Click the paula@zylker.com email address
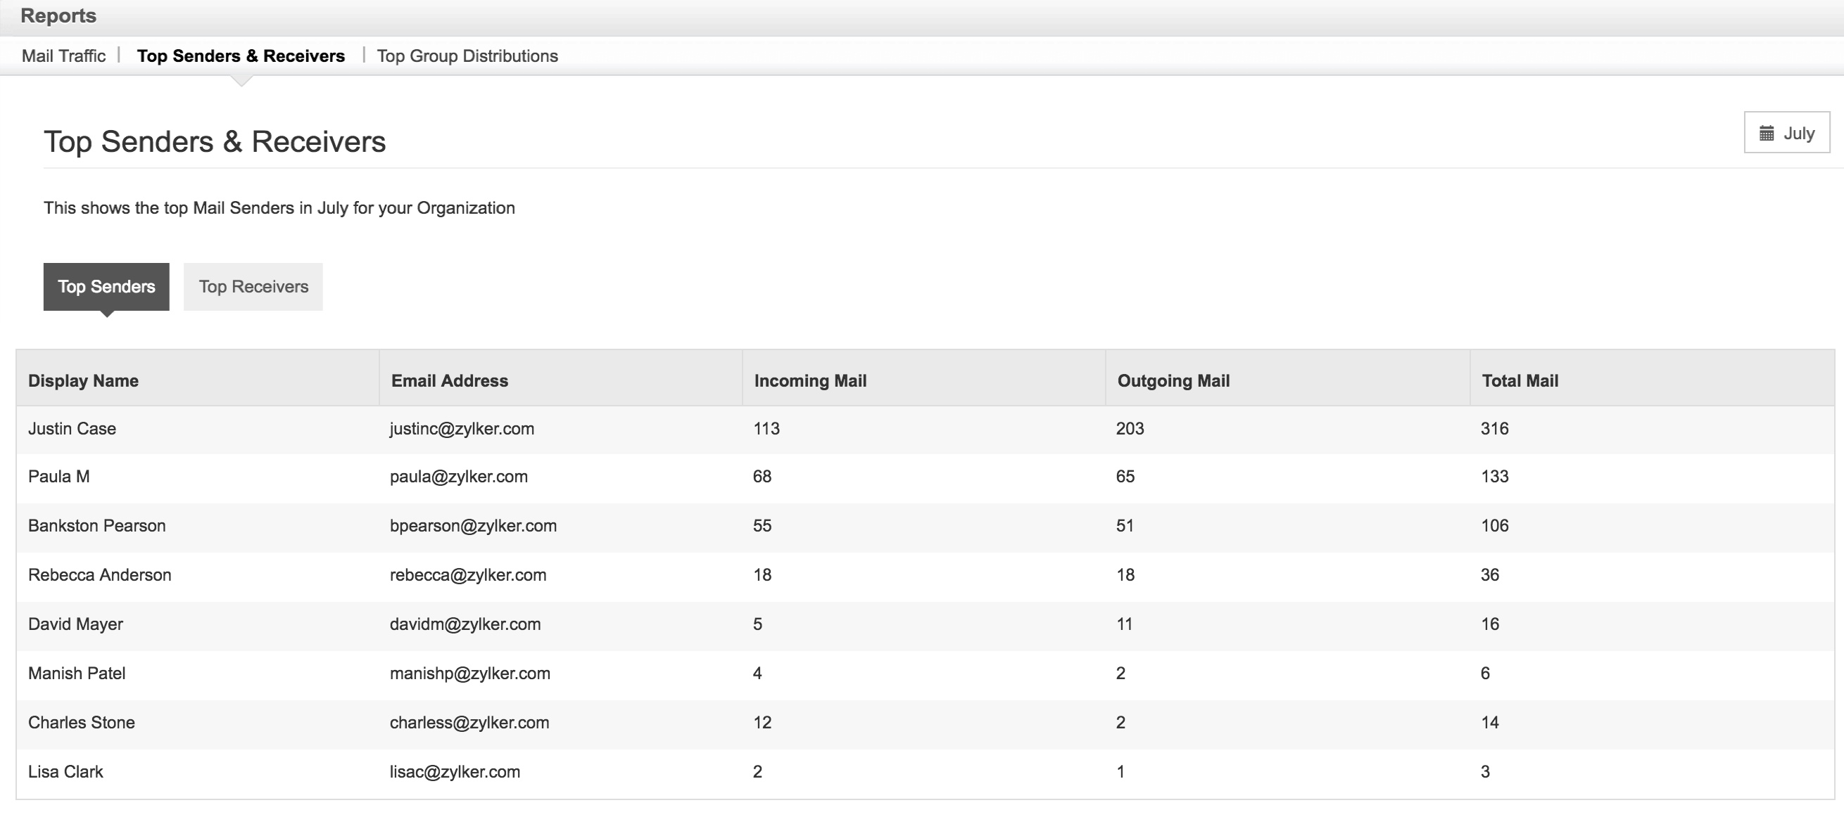The height and width of the screenshot is (824, 1844). pos(458,477)
